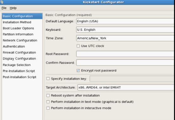
Task: Click the Default Language label
Action: point(60,21)
